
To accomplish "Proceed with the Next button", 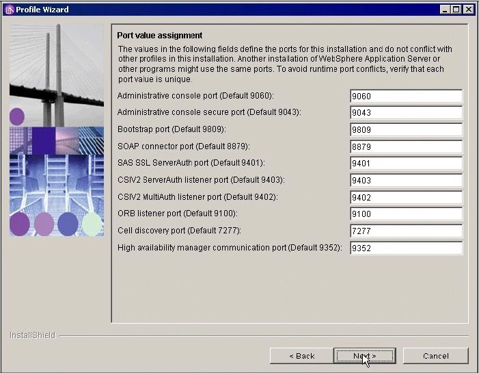I will (365, 356).
